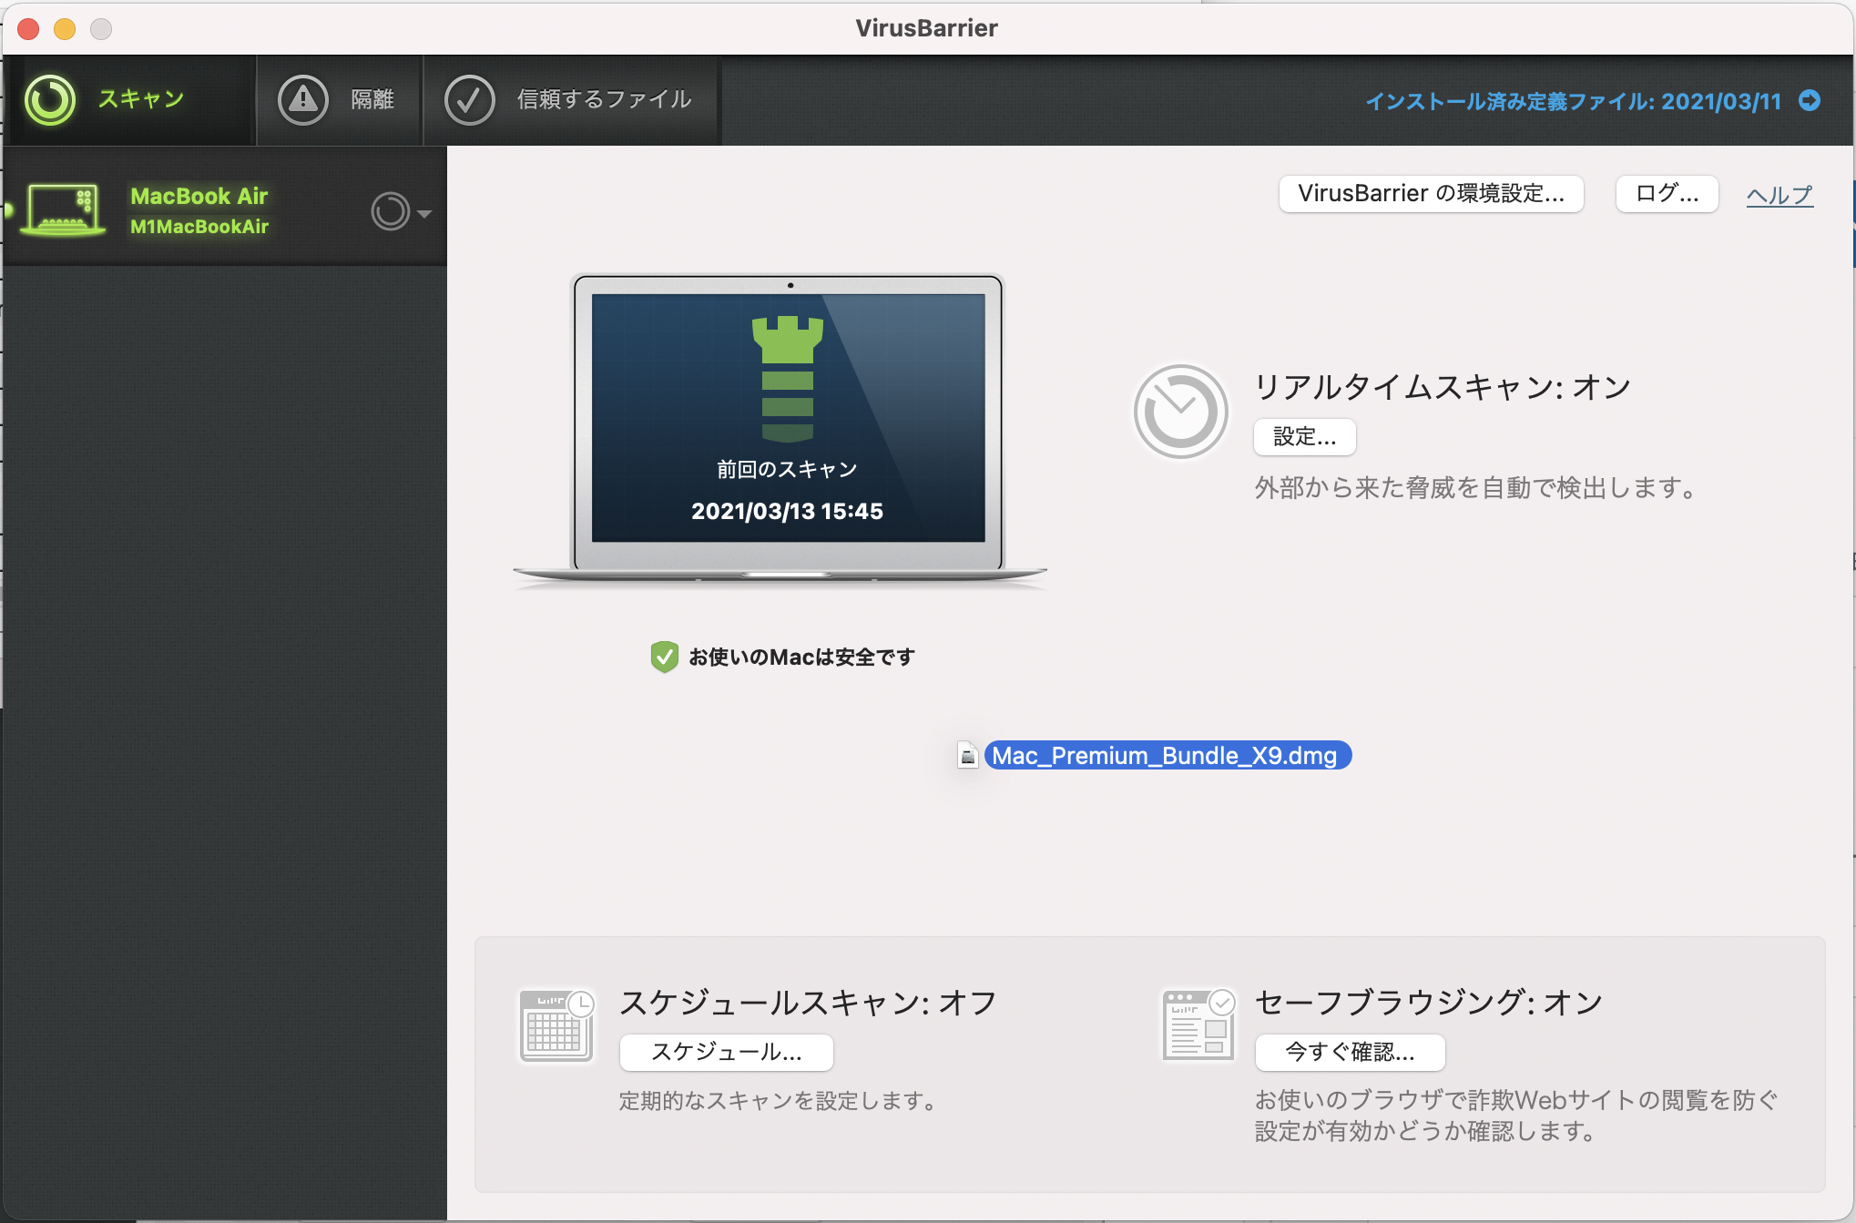This screenshot has width=1856, height=1223.
Task: Click the スケジュールスキャン: オフ heading
Action: (x=808, y=1003)
